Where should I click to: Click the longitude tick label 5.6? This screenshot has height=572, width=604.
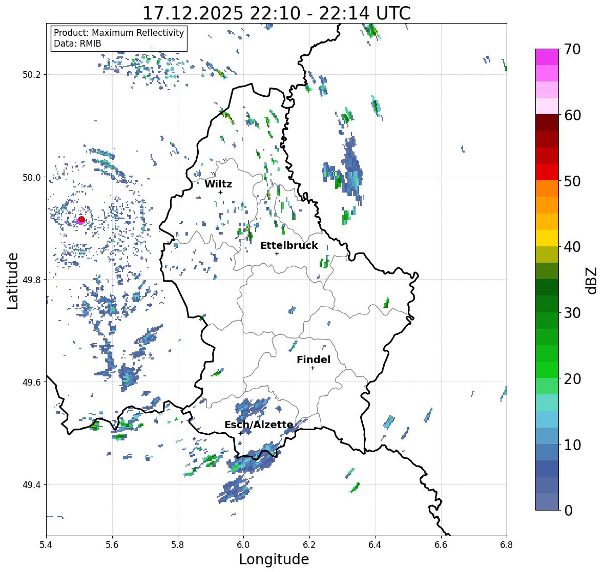click(x=112, y=544)
